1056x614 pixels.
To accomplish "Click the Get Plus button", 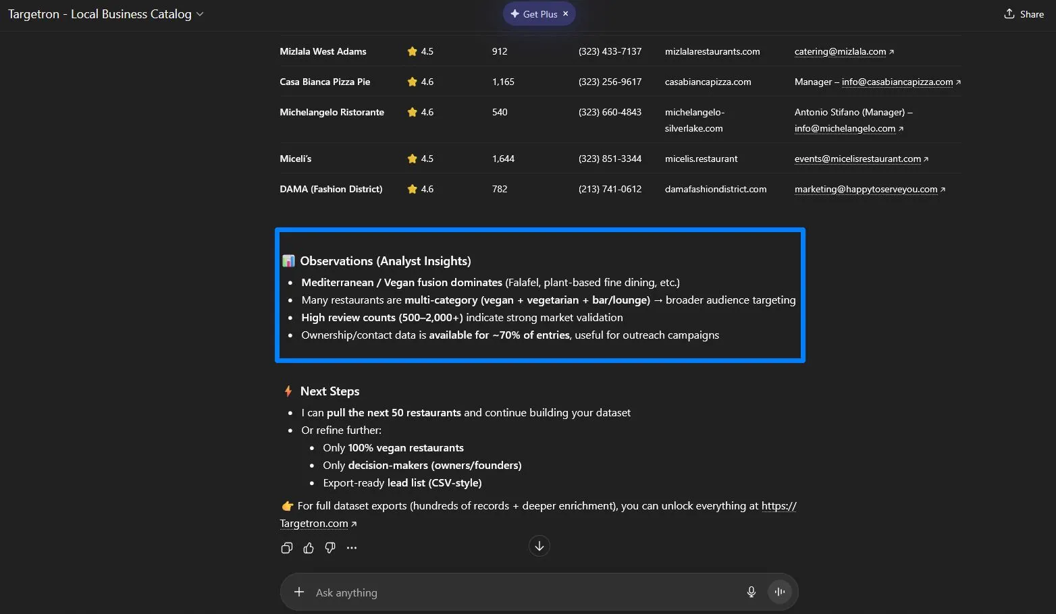I will point(534,14).
